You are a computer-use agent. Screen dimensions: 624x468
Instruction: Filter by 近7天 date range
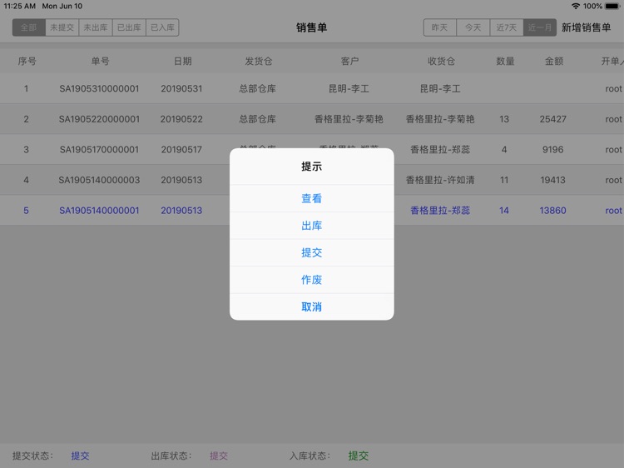[x=507, y=27]
